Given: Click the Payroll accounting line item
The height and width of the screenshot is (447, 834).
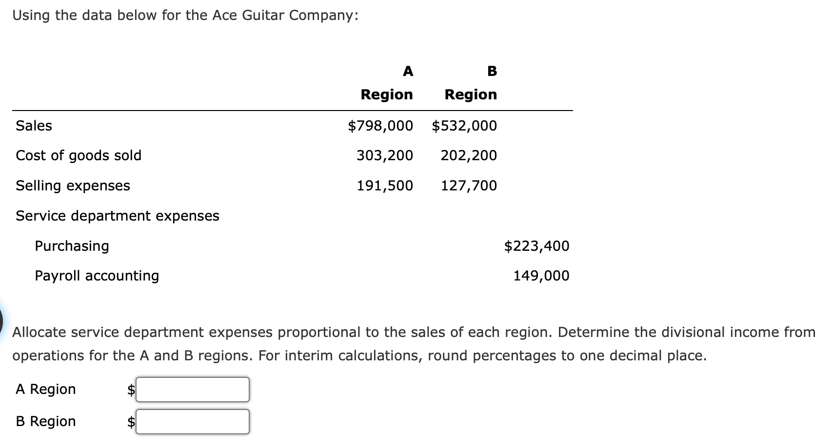Looking at the screenshot, I should coord(97,276).
